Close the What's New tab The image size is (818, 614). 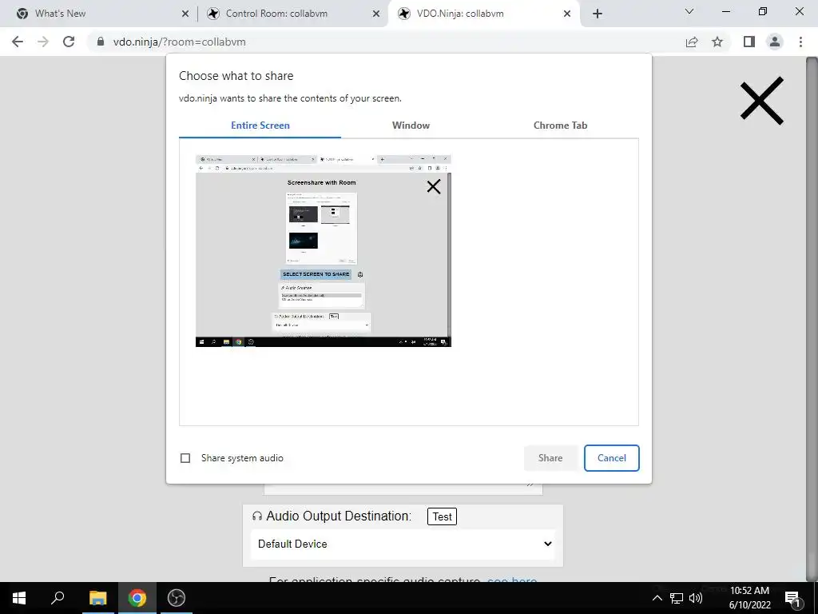coord(185,14)
